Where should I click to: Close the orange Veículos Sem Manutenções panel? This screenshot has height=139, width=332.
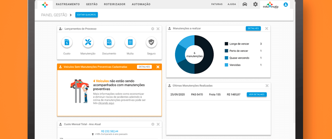[158, 67]
